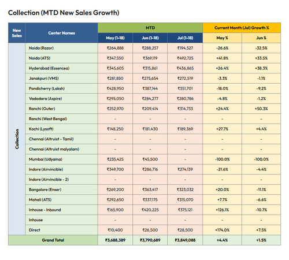Click the 'Vadodara (Aspire)' row name
The height and width of the screenshot is (260, 289).
[x=46, y=99]
